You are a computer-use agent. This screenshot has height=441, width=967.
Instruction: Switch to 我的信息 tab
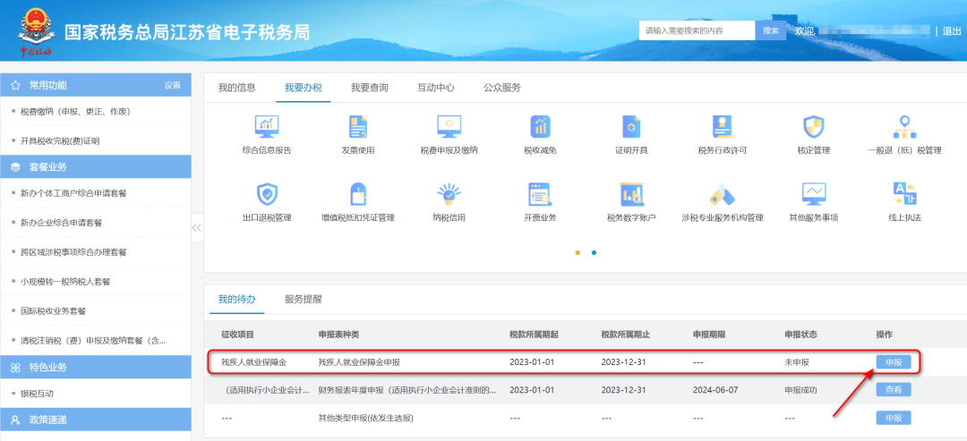pyautogui.click(x=236, y=88)
